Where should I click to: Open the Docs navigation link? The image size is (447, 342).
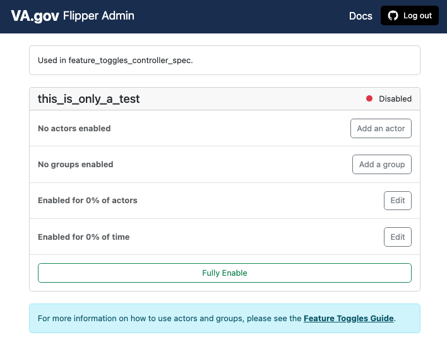[x=361, y=16]
